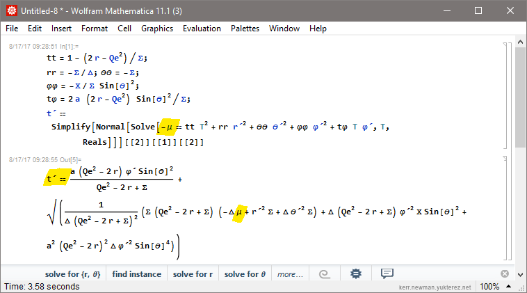Click the 'solve for r' suggestion
527x293 pixels.
click(x=193, y=274)
